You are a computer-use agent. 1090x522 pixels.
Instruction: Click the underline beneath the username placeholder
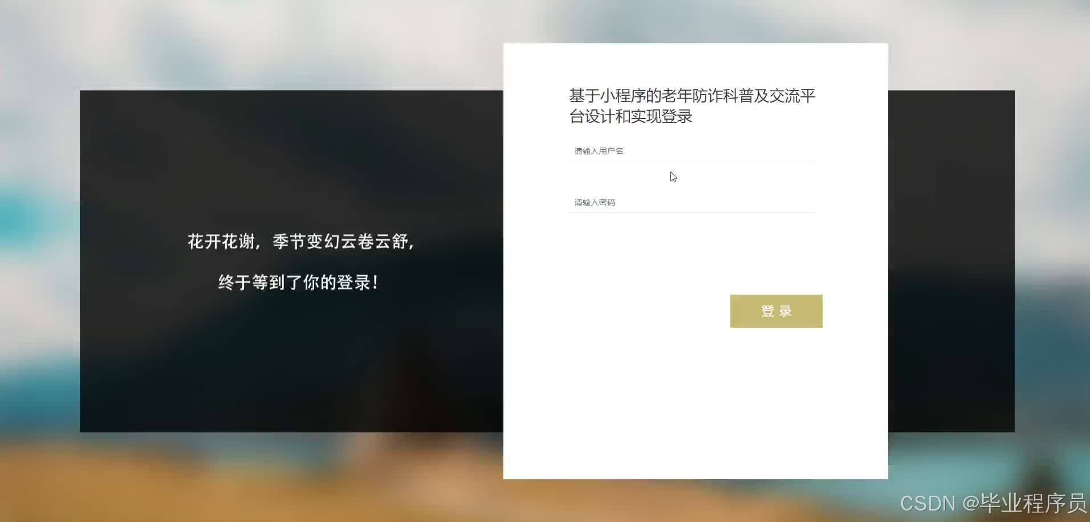click(692, 161)
